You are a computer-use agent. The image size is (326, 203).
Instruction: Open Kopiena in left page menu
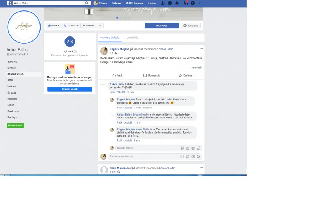pyautogui.click(x=12, y=99)
